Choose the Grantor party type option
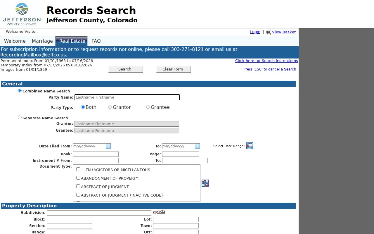The image size is (374, 234). 110,107
